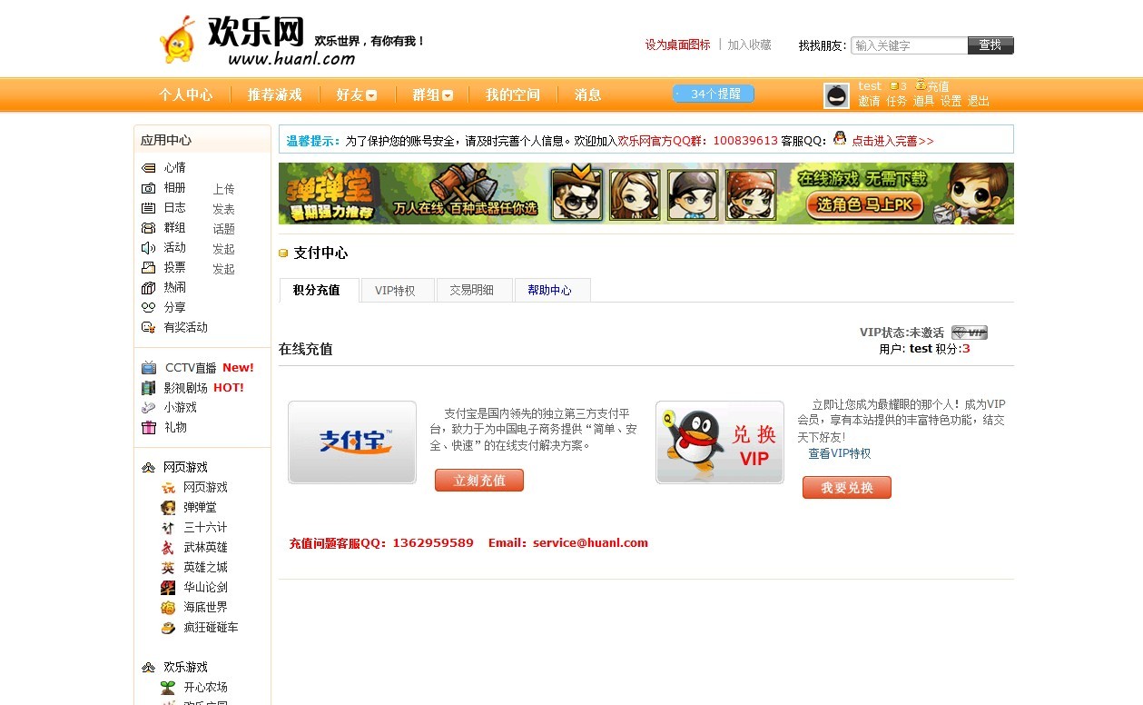Click 发表 next to 日志
The width and height of the screenshot is (1143, 705).
tap(224, 210)
